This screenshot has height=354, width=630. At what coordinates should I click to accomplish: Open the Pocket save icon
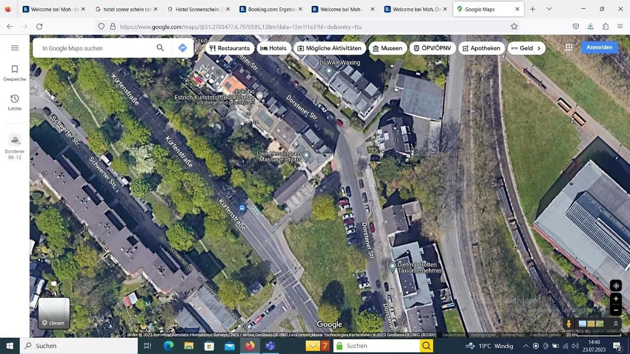[x=576, y=27]
